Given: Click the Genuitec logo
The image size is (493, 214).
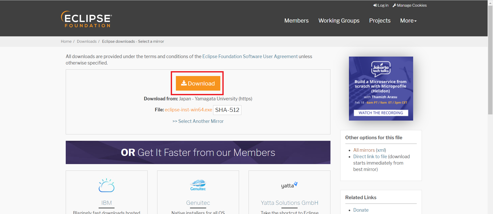Looking at the screenshot, I should (x=198, y=185).
